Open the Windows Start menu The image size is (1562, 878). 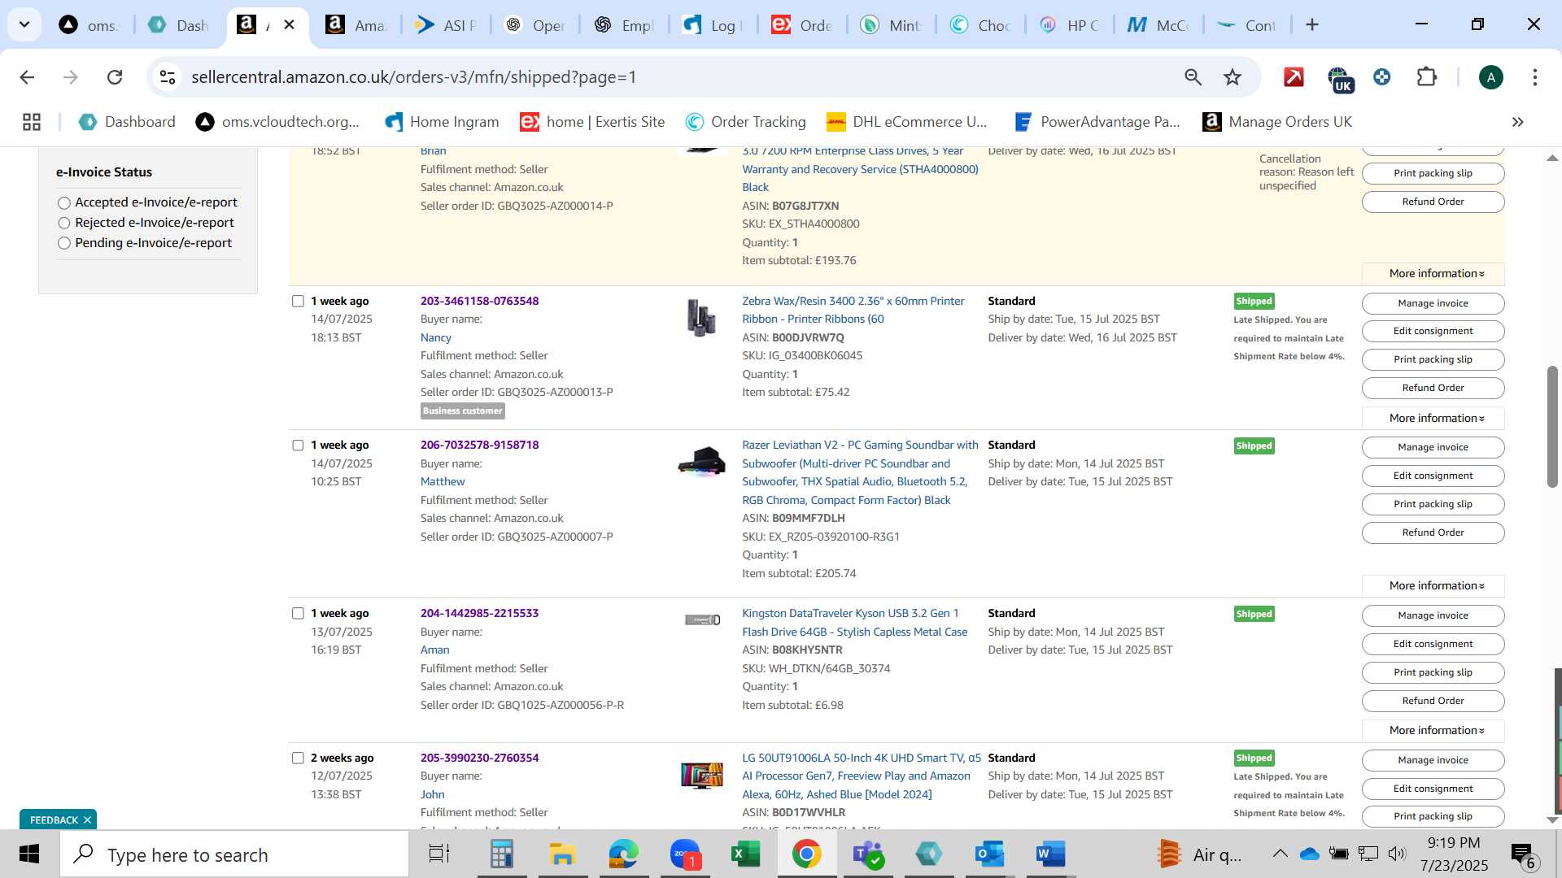(29, 854)
